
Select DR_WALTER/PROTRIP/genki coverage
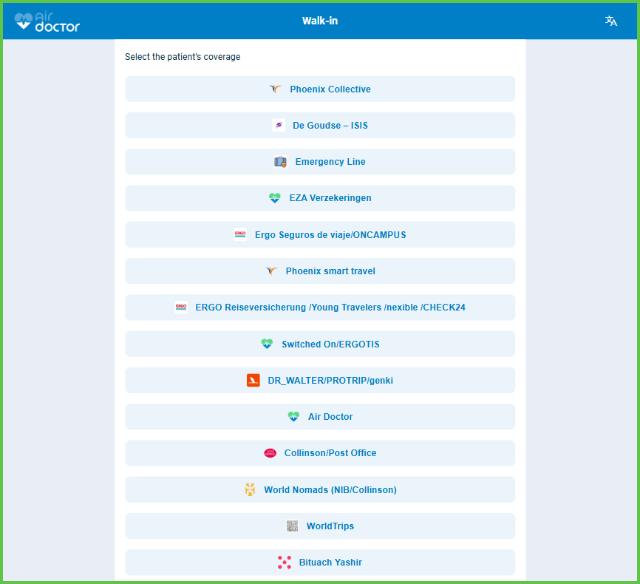[320, 380]
